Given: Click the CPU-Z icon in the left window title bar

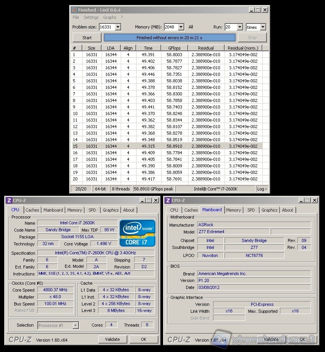Looking at the screenshot, I should tap(9, 200).
